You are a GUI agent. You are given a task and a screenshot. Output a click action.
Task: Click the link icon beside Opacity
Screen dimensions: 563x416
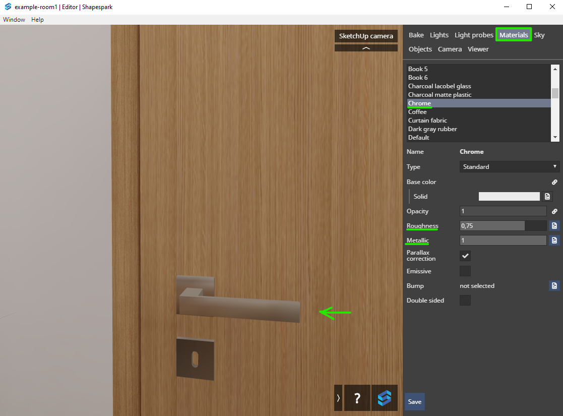point(554,211)
